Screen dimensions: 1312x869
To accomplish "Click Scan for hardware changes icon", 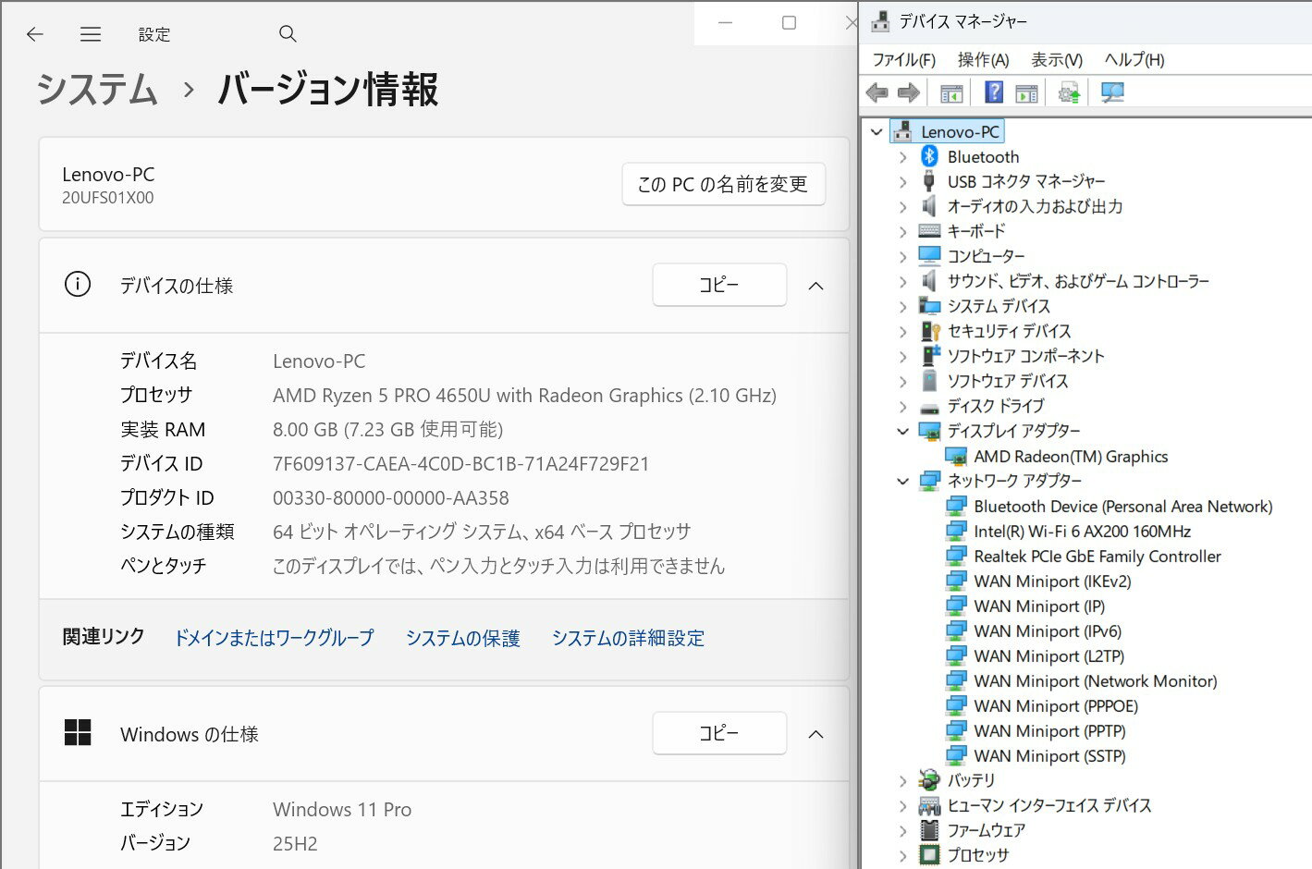I will pyautogui.click(x=1112, y=92).
